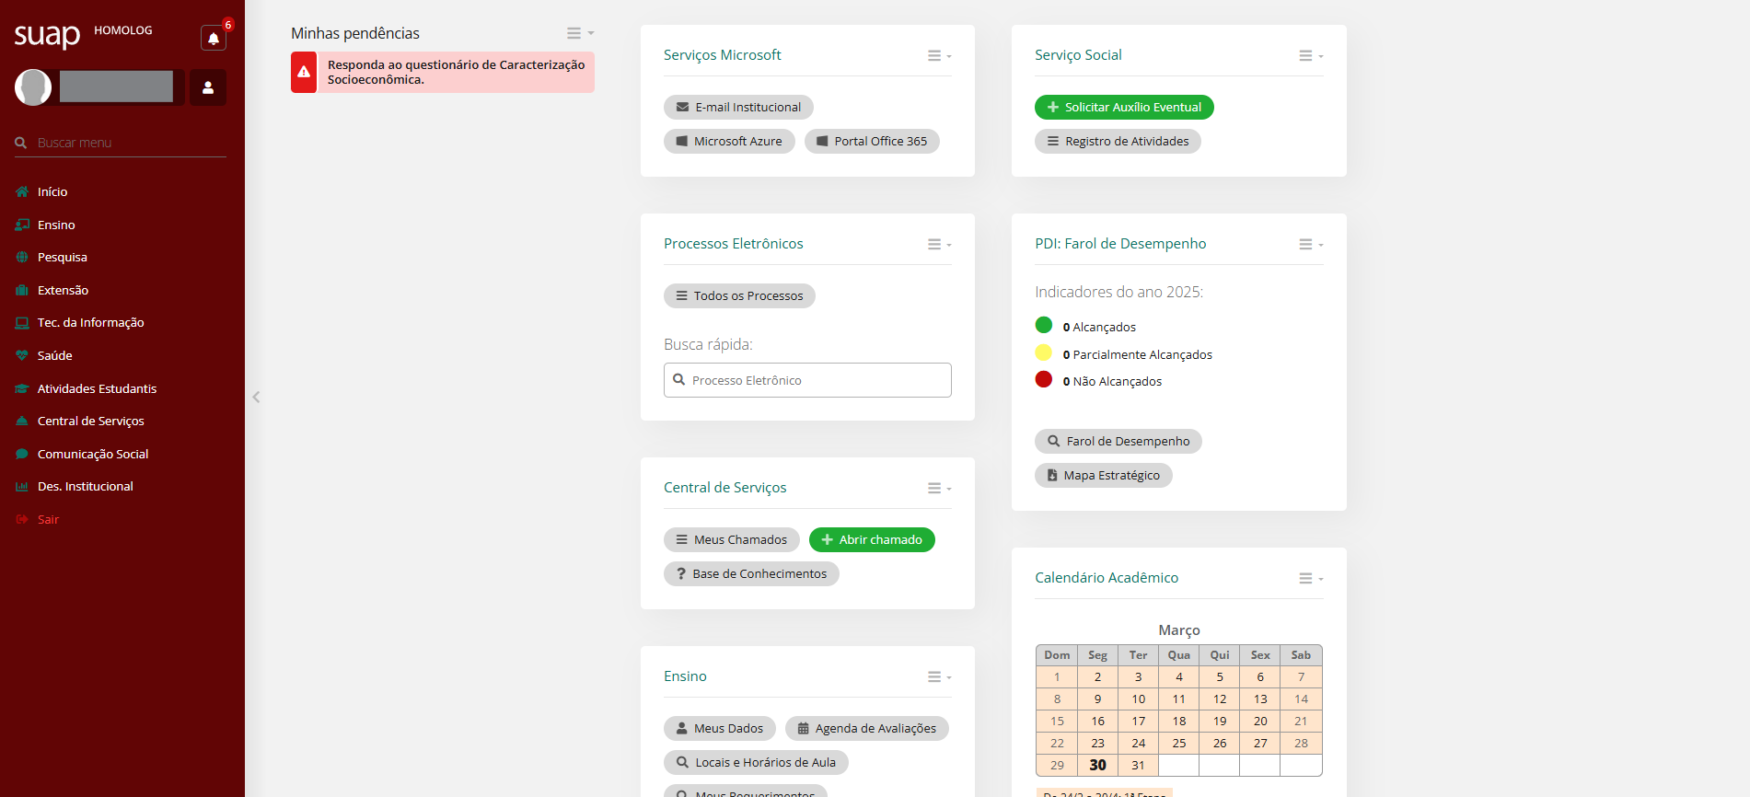Open Calendário Acadêmico panel options menu
The width and height of the screenshot is (1750, 797).
pos(1310,579)
